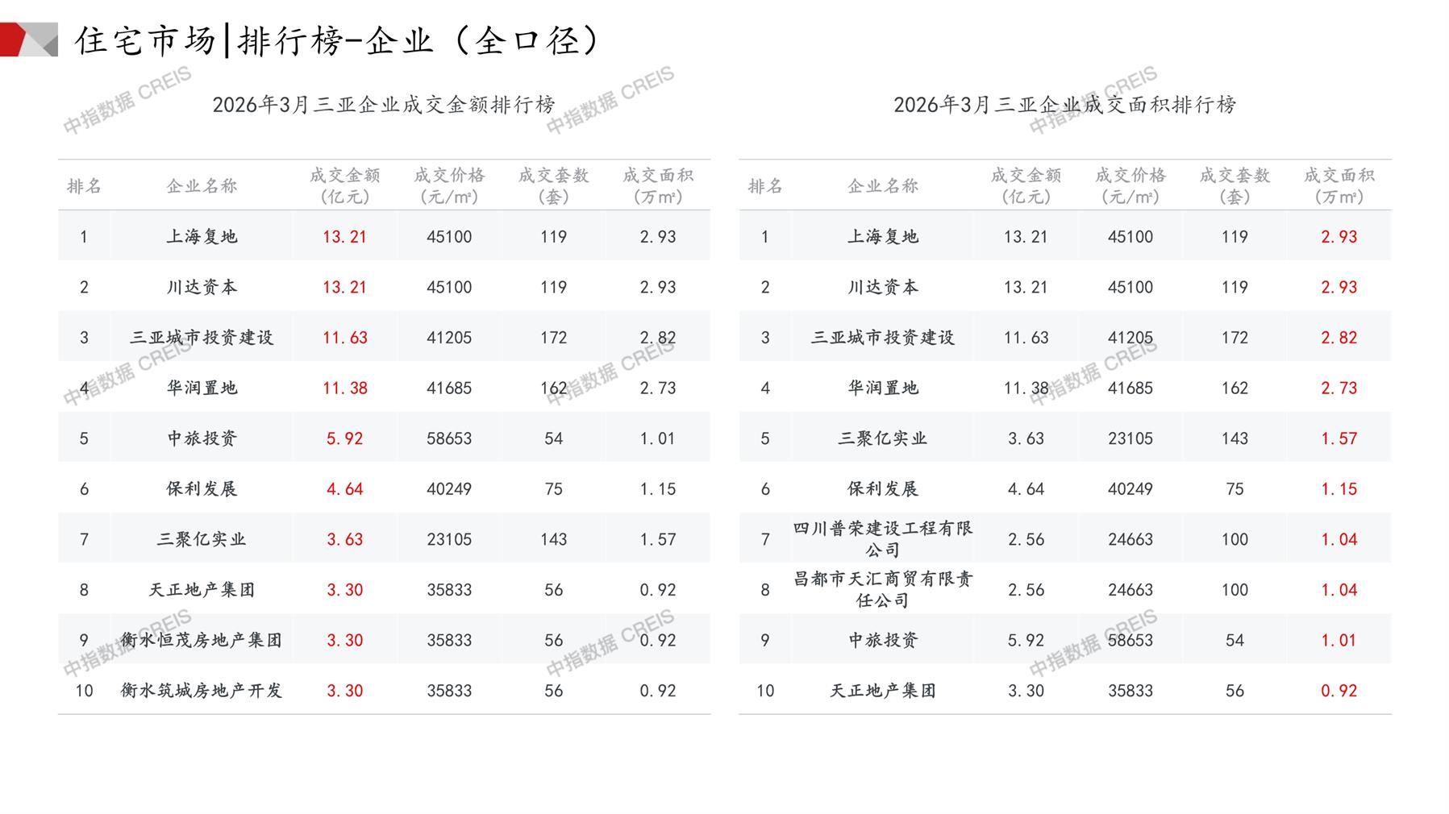Click 成交套数 header in the amount ranking table
Viewport: 1449px width, 814px height.
point(553,185)
